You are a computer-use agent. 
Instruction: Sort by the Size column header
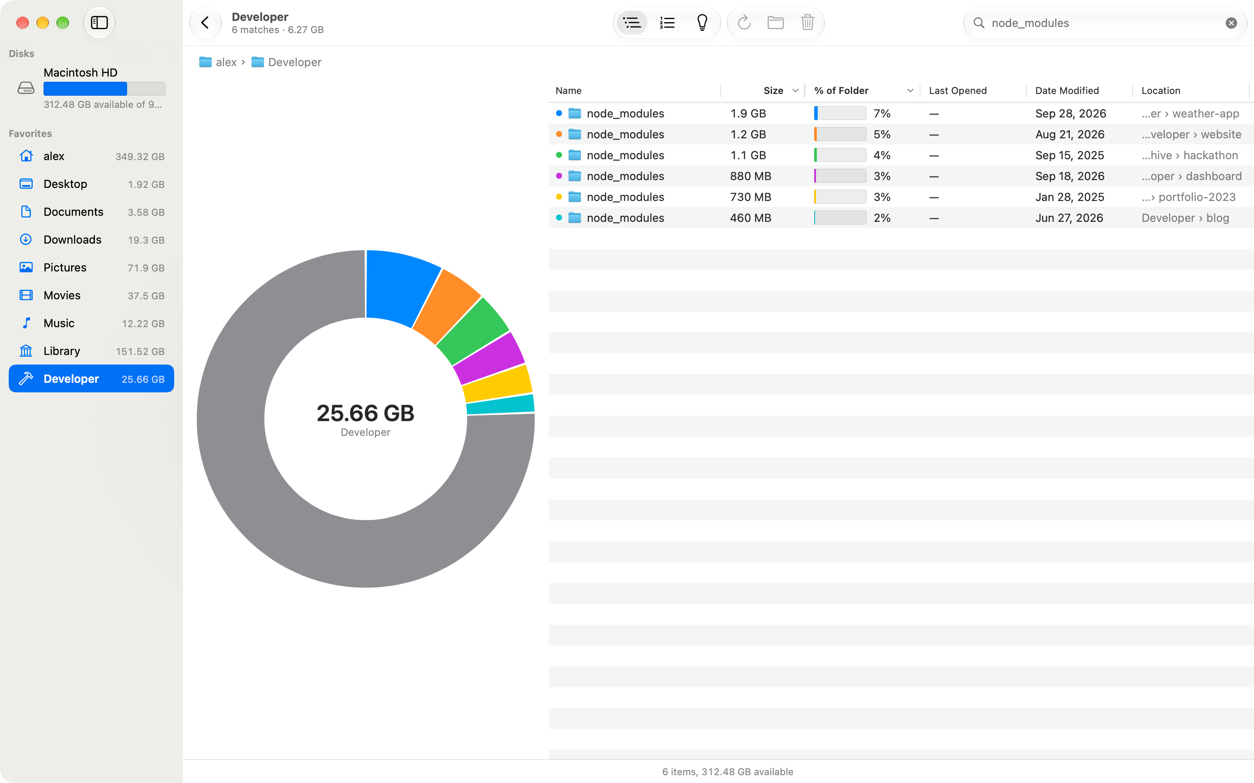773,90
